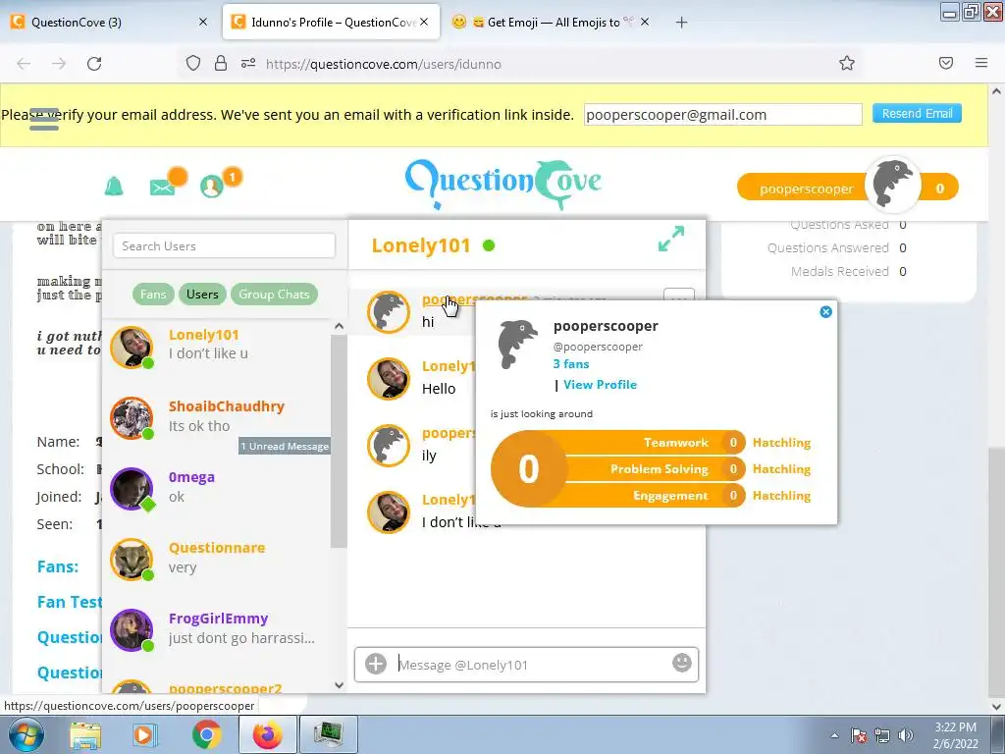This screenshot has height=754, width=1005.
Task: Click the Lonely101 chat header name
Action: pyautogui.click(x=421, y=245)
